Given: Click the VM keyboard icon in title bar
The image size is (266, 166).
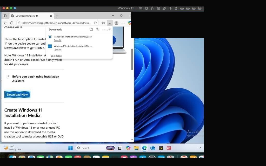Looking at the screenshot, I should [x=141, y=8].
